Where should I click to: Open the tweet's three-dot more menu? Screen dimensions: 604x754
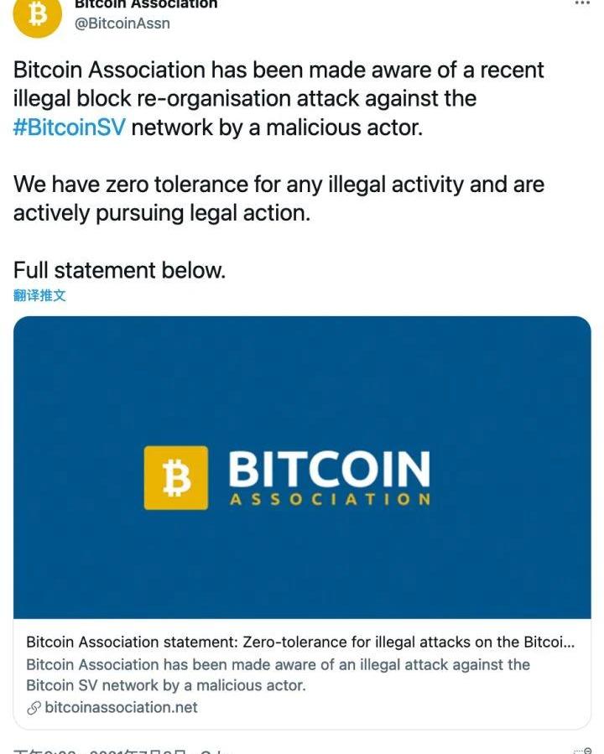[x=582, y=3]
